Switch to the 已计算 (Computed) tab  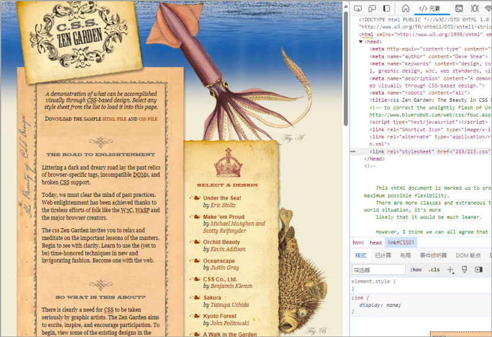point(383,255)
